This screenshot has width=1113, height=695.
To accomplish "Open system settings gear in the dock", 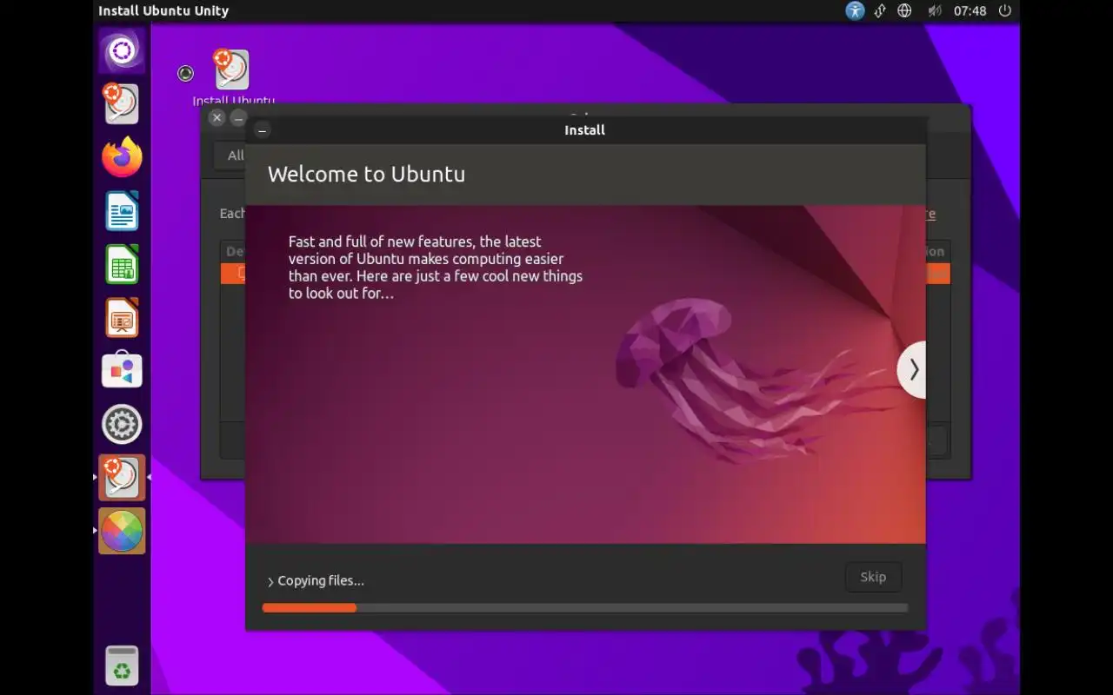I will [122, 424].
